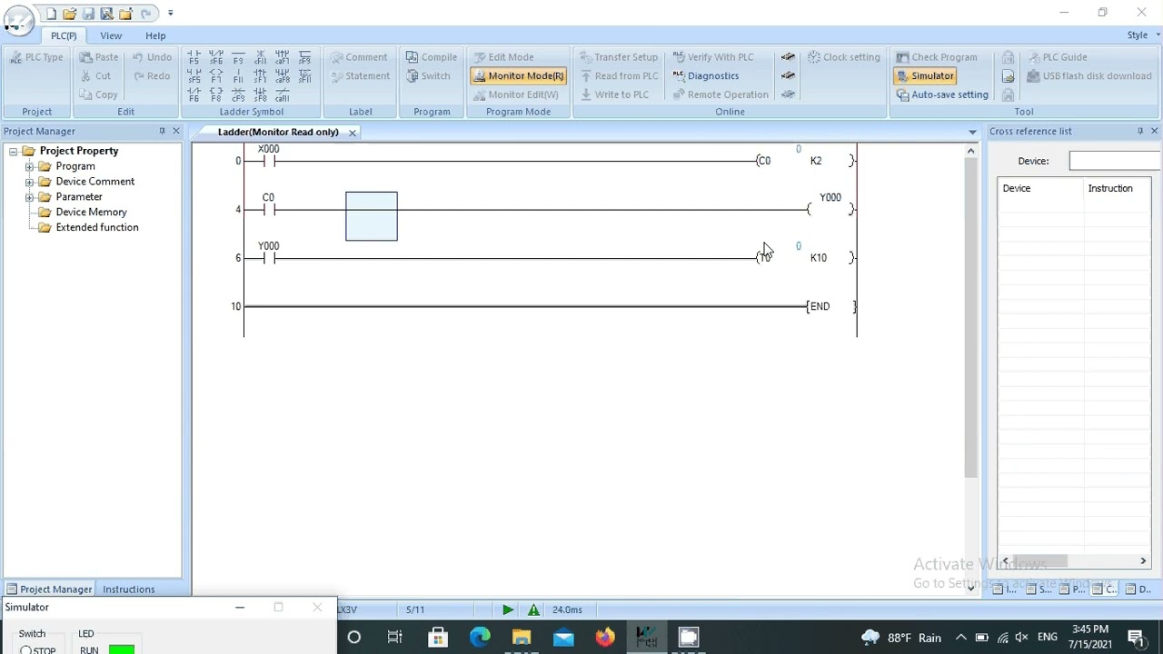
Task: Open the quick access customize dropdown arrow
Action: click(170, 14)
